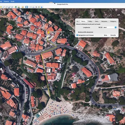Toggle the sunlight landscape icon
125x125 pixels.
click(x=19, y=7)
